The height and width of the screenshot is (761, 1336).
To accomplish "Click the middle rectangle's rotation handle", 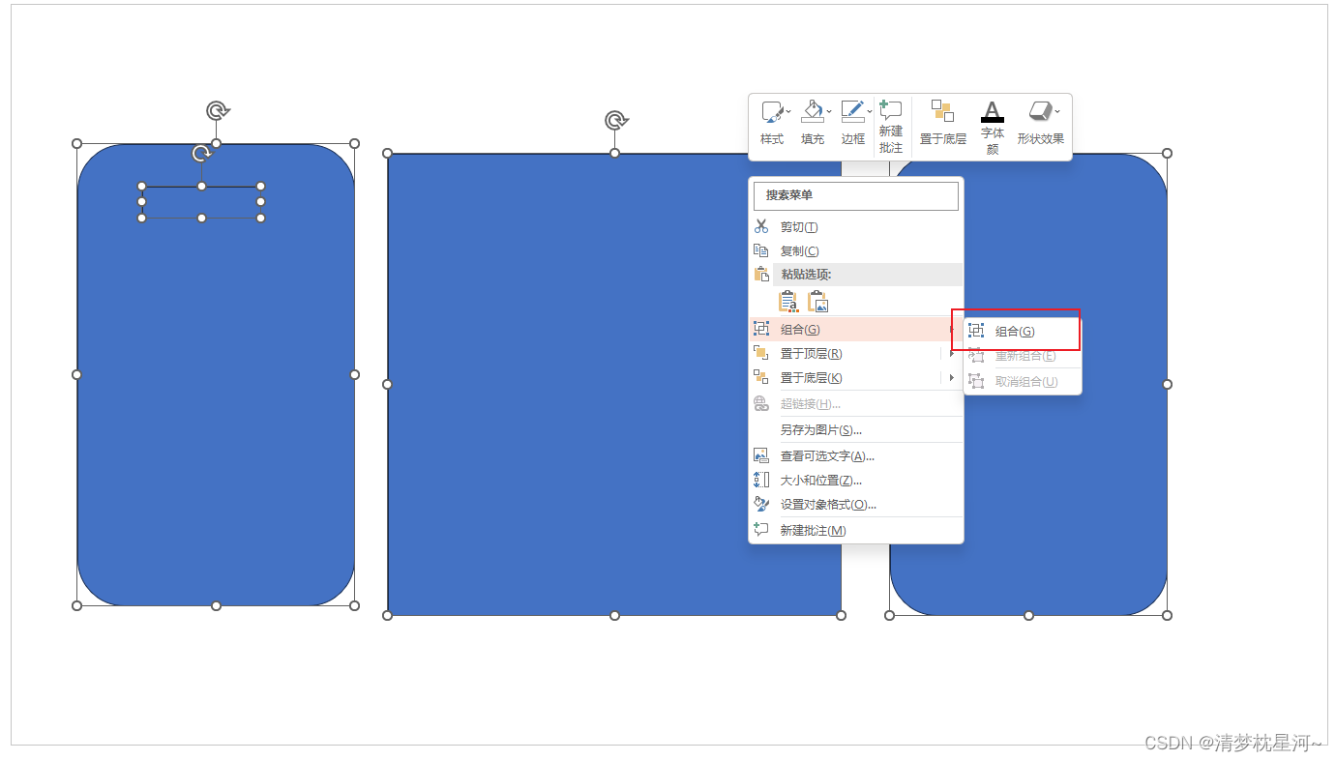I will pos(615,121).
